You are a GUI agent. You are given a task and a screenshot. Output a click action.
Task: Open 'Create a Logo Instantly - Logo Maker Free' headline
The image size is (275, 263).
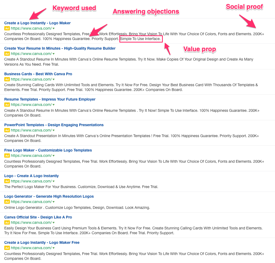[x=42, y=242]
